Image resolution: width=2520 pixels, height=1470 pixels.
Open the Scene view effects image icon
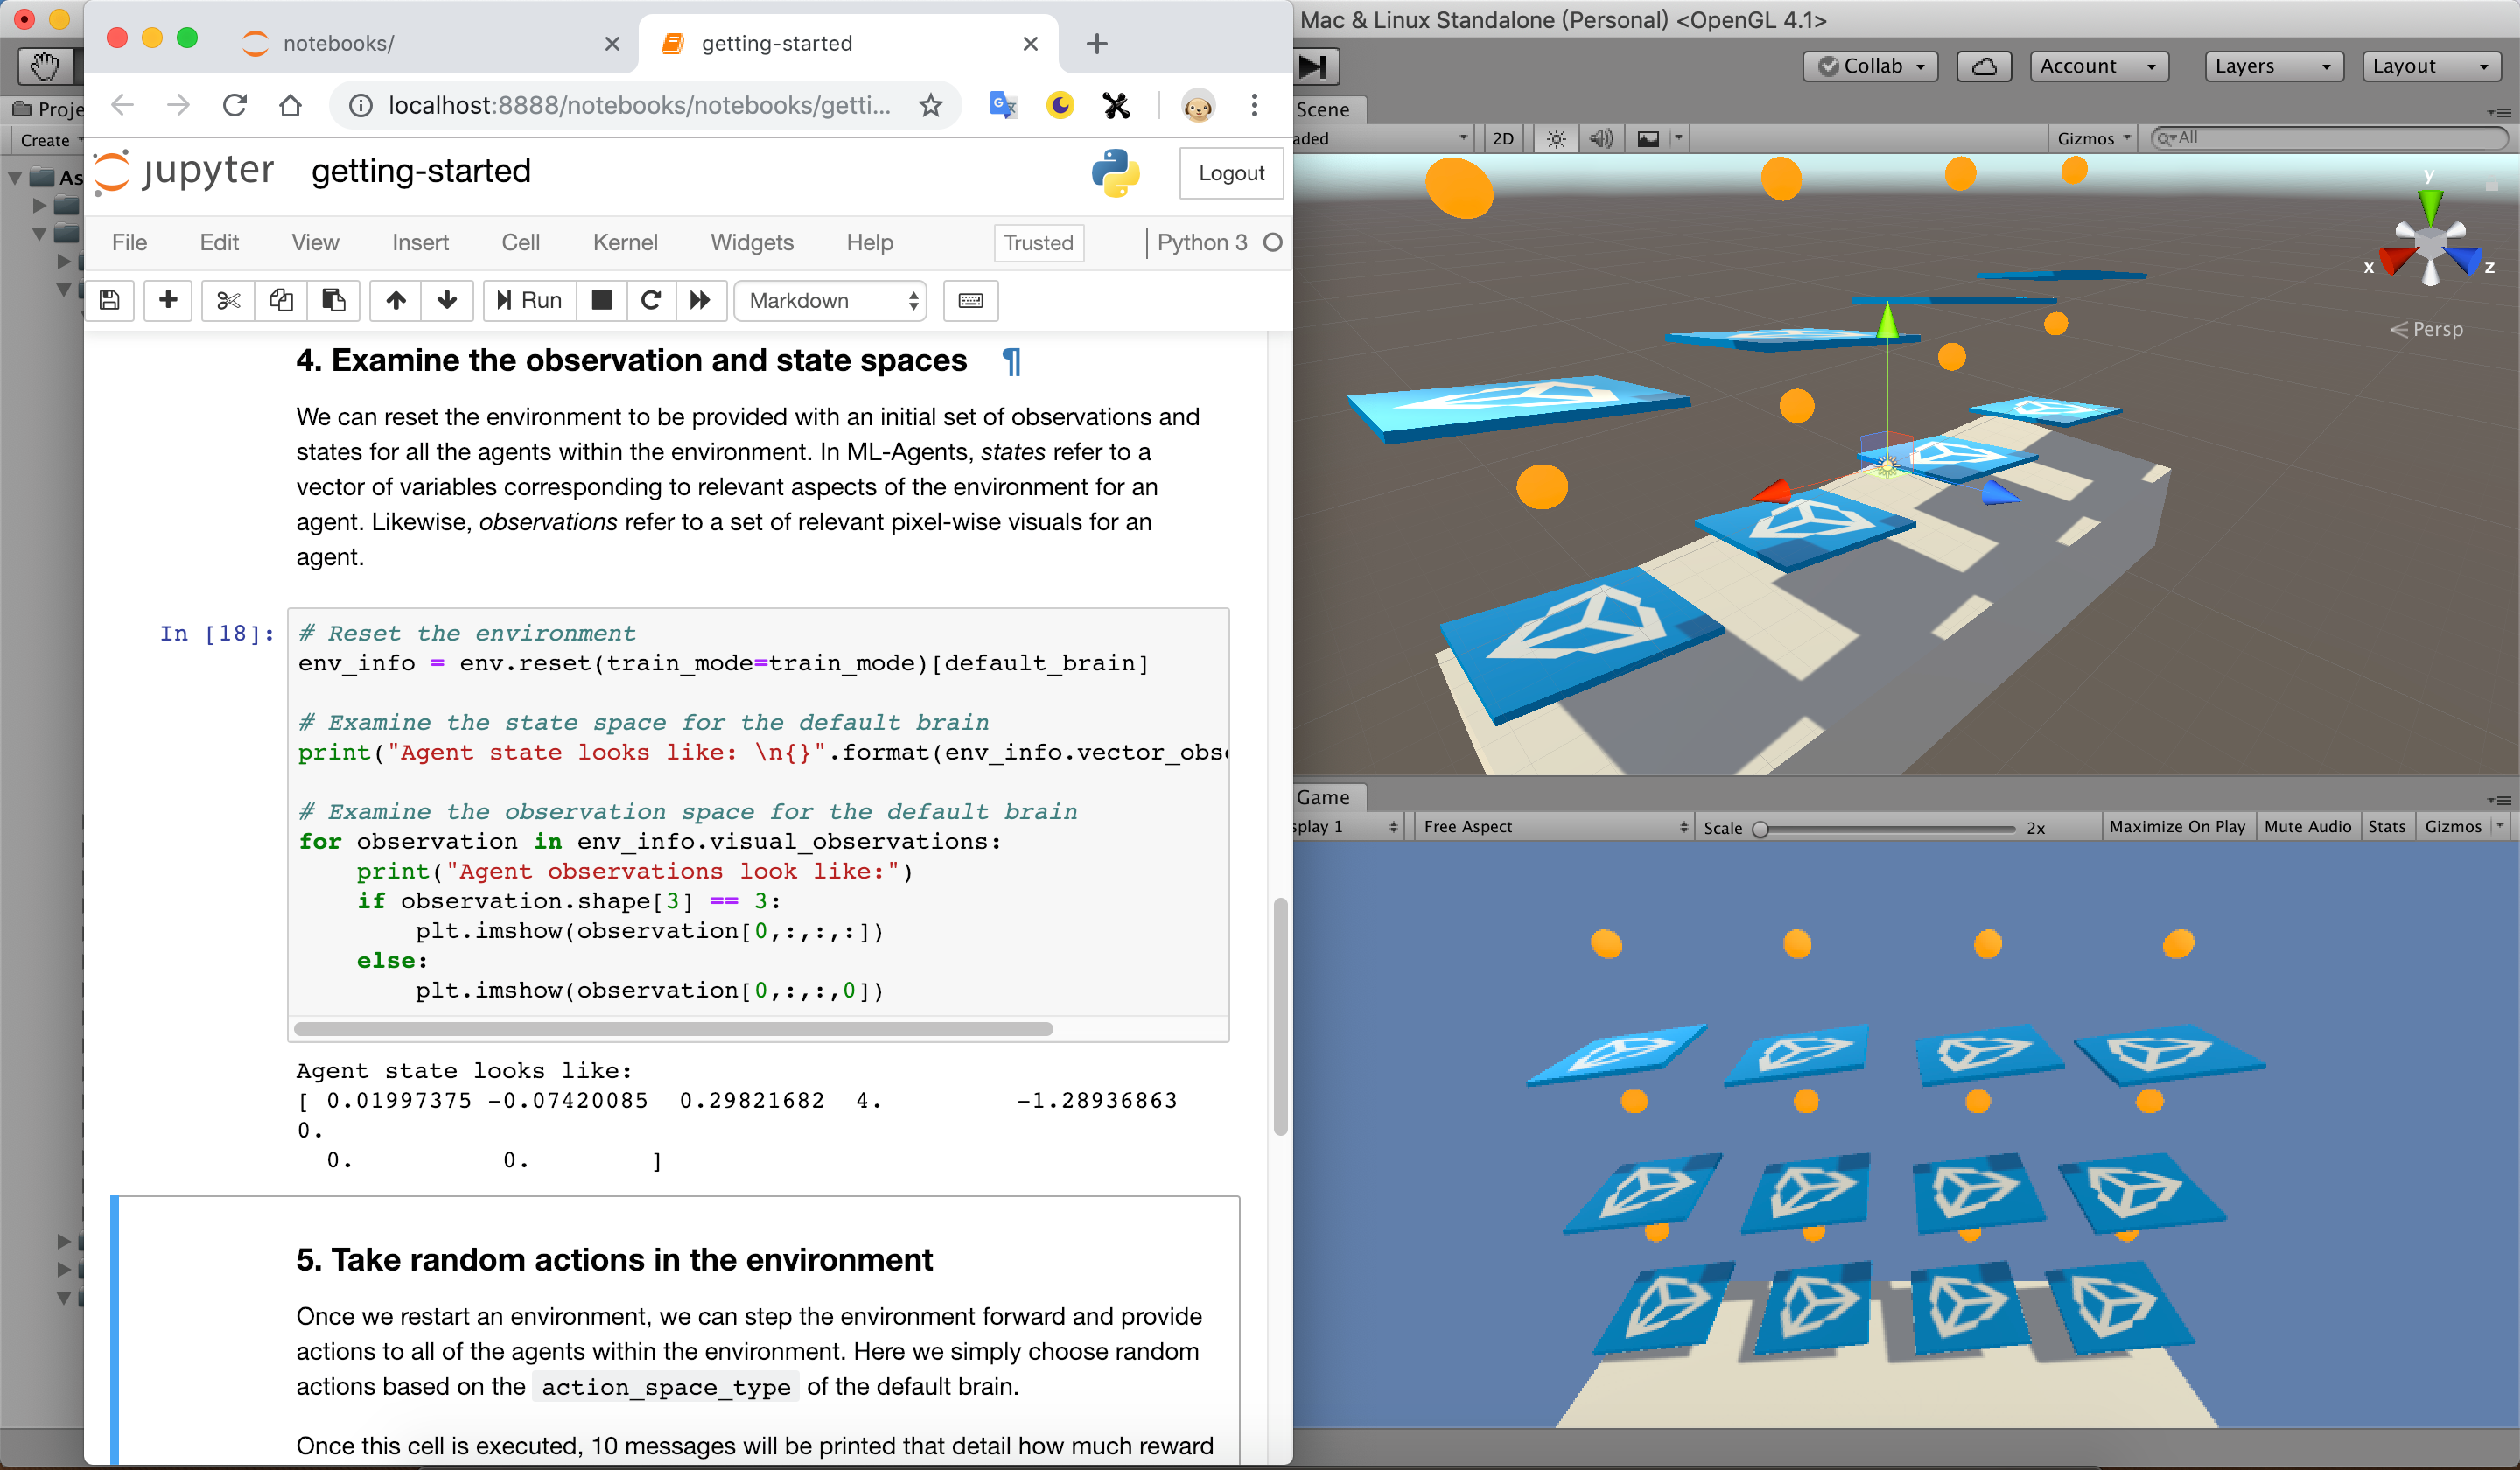coord(1648,138)
